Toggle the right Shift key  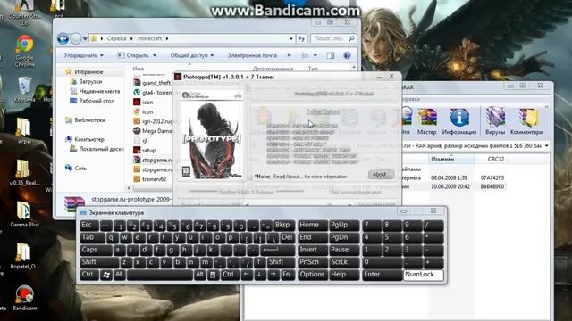point(281,262)
